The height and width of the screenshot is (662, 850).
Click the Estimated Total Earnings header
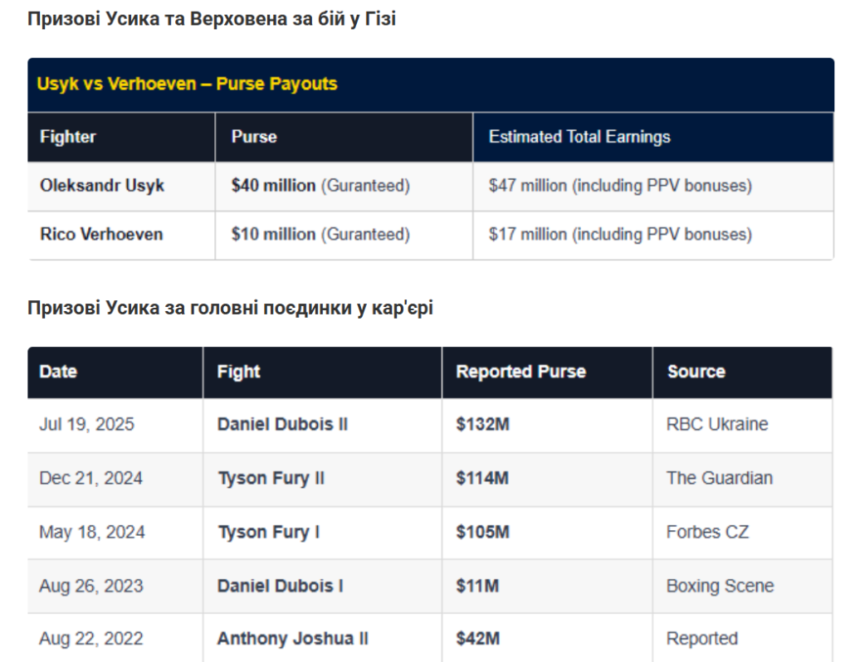click(x=653, y=137)
